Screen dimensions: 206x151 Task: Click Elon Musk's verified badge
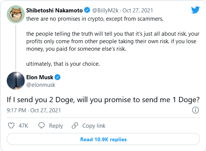tap(58, 77)
